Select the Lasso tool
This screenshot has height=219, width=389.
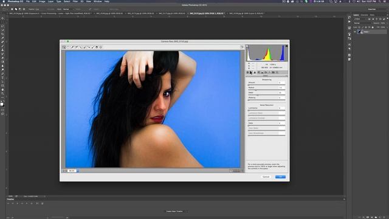2,26
